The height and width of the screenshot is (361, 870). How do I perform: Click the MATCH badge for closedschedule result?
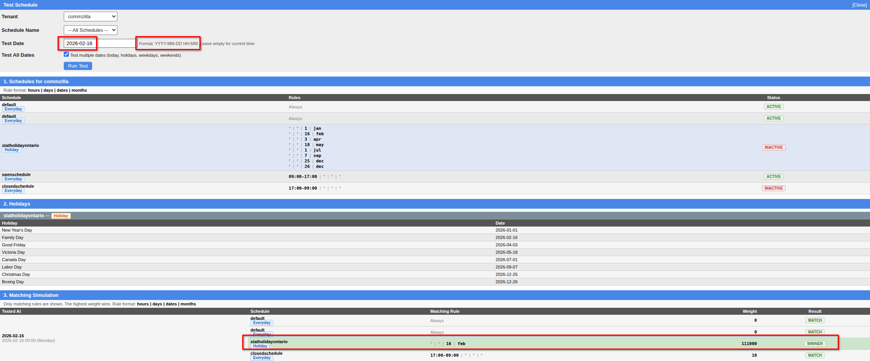click(x=814, y=356)
